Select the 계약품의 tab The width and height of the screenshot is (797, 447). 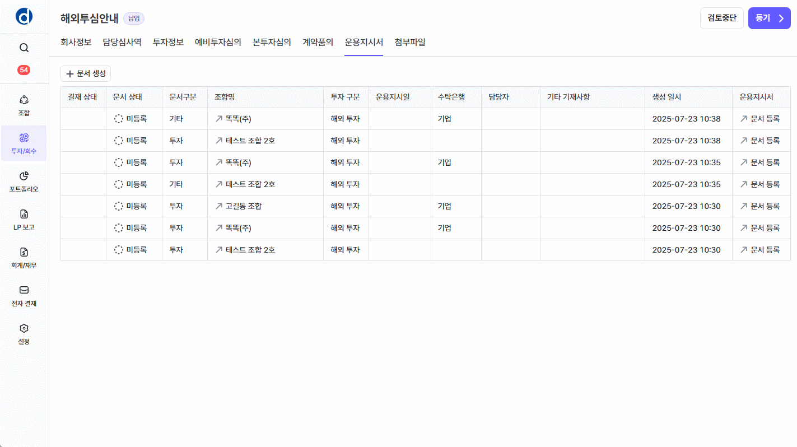[x=318, y=42]
